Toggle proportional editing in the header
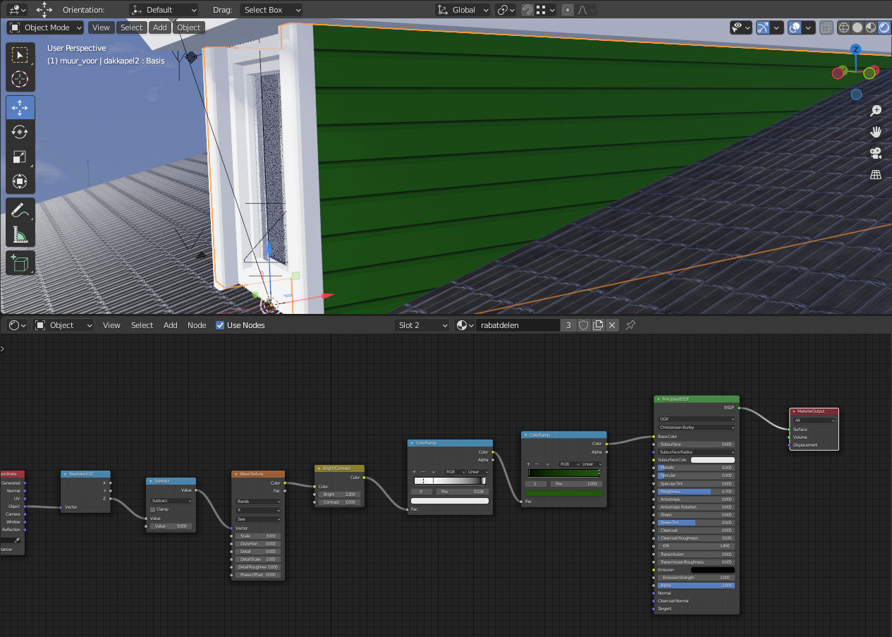892x637 pixels. pyautogui.click(x=568, y=10)
